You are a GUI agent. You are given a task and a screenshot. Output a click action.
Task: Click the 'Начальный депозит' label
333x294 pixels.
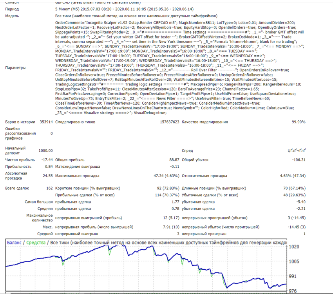(15, 151)
